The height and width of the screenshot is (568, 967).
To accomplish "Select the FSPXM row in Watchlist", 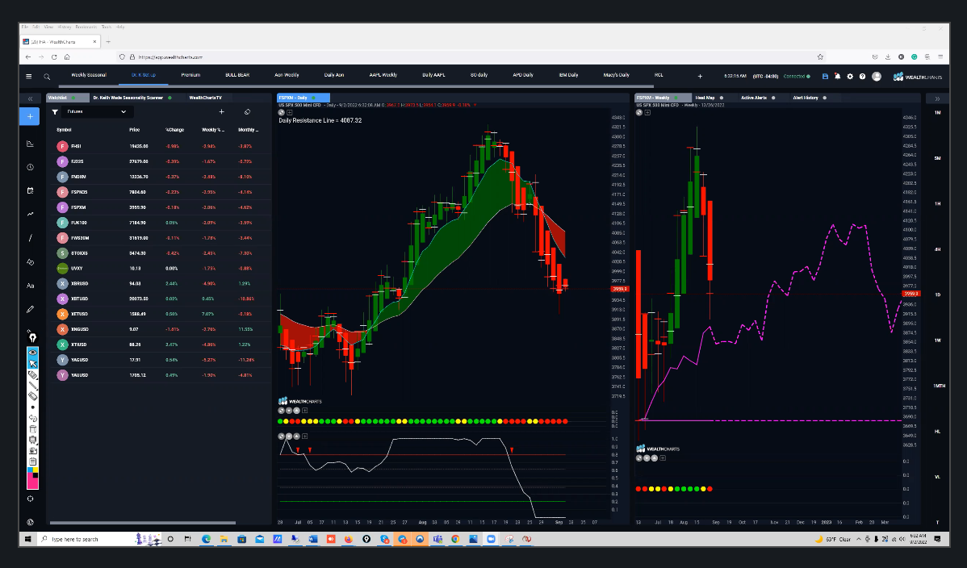I will (159, 207).
